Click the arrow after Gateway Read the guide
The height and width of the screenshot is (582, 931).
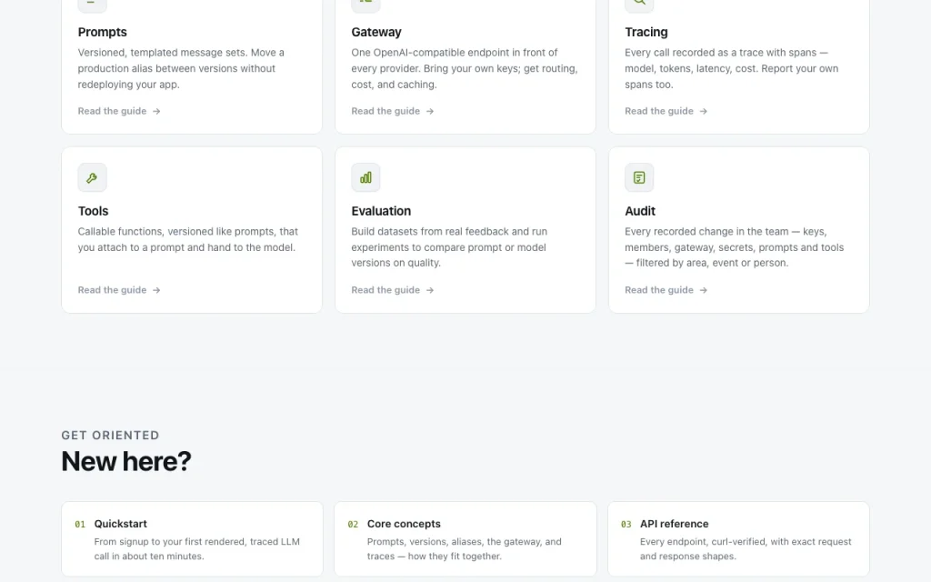430,111
